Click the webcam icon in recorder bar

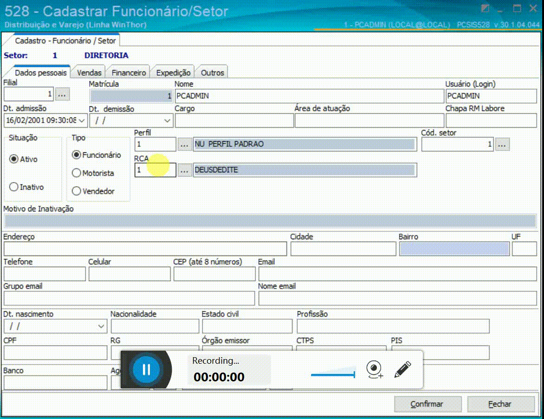click(374, 369)
